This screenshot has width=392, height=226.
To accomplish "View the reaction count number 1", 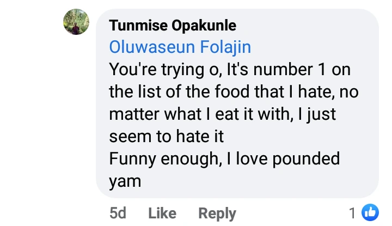I will 353,213.
